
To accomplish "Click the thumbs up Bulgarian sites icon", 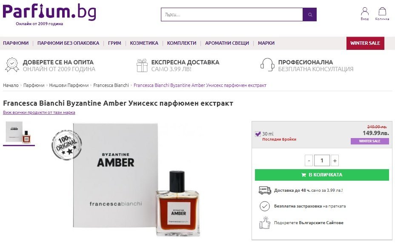I will pos(265,222).
